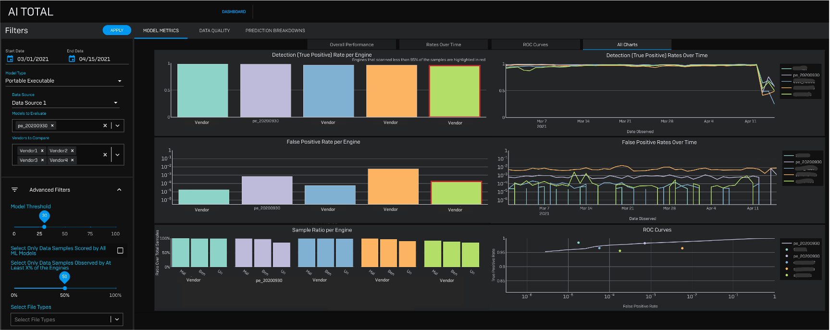Click the filter icon beside Advanced Filters
Screen dimensions: 830x330
(15, 190)
